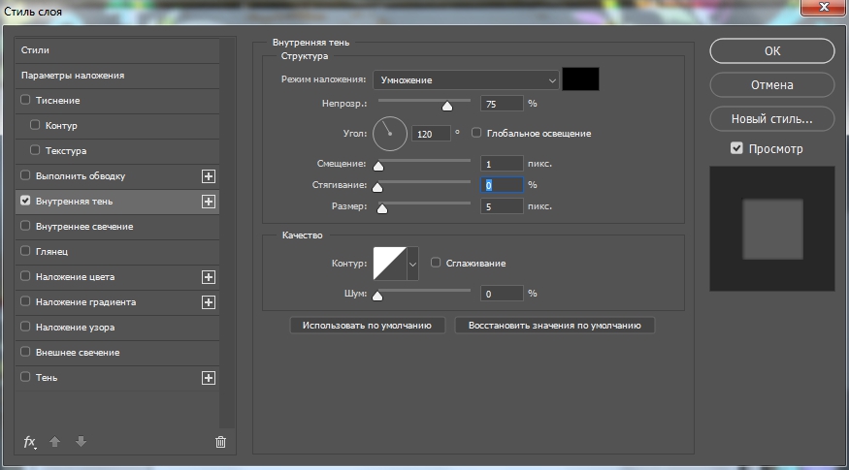Click the opacity field showing 75
Image resolution: width=849 pixels, height=470 pixels.
pyautogui.click(x=502, y=104)
